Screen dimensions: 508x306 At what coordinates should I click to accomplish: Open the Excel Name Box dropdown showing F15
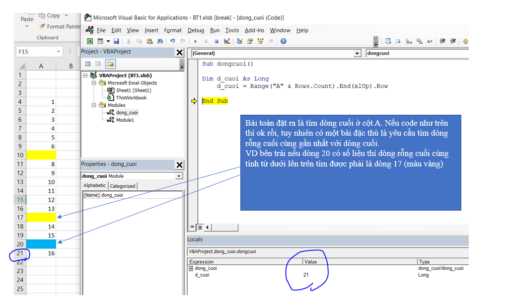click(58, 52)
